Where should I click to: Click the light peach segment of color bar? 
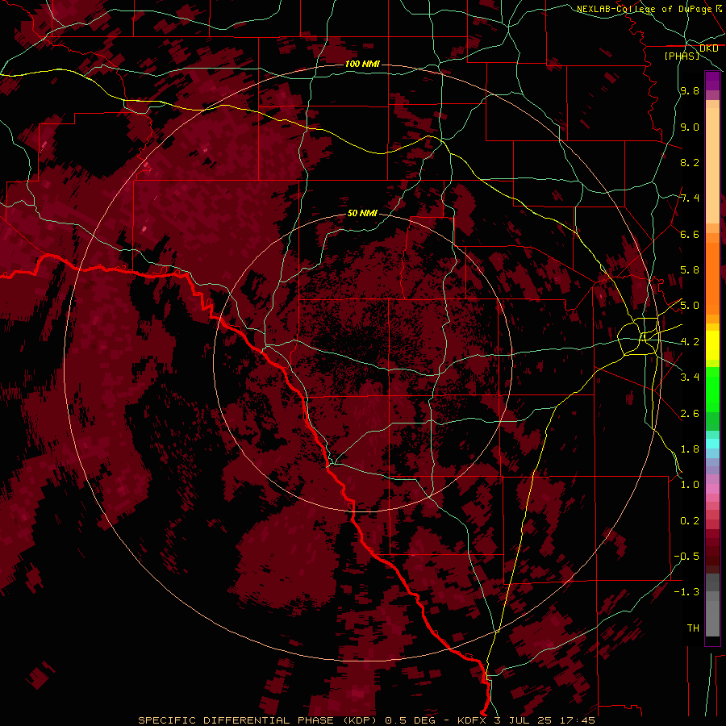pyautogui.click(x=712, y=165)
